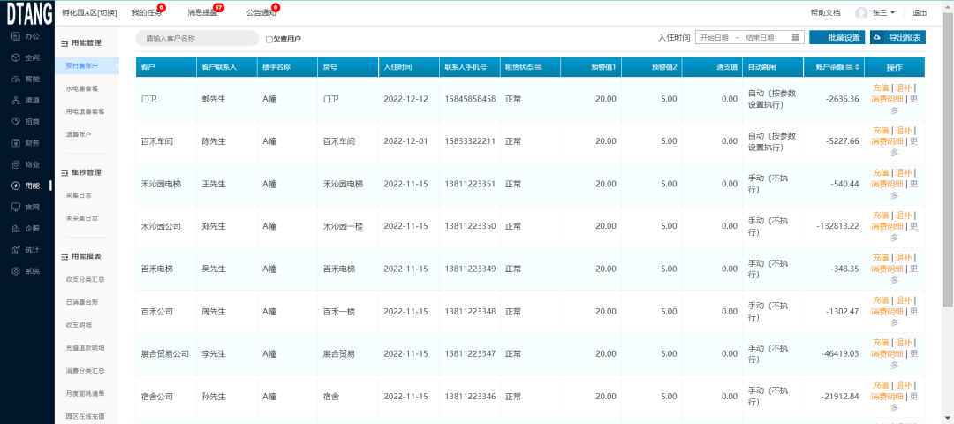Open 公告通知 in the top bar
The image size is (954, 424).
pyautogui.click(x=261, y=12)
